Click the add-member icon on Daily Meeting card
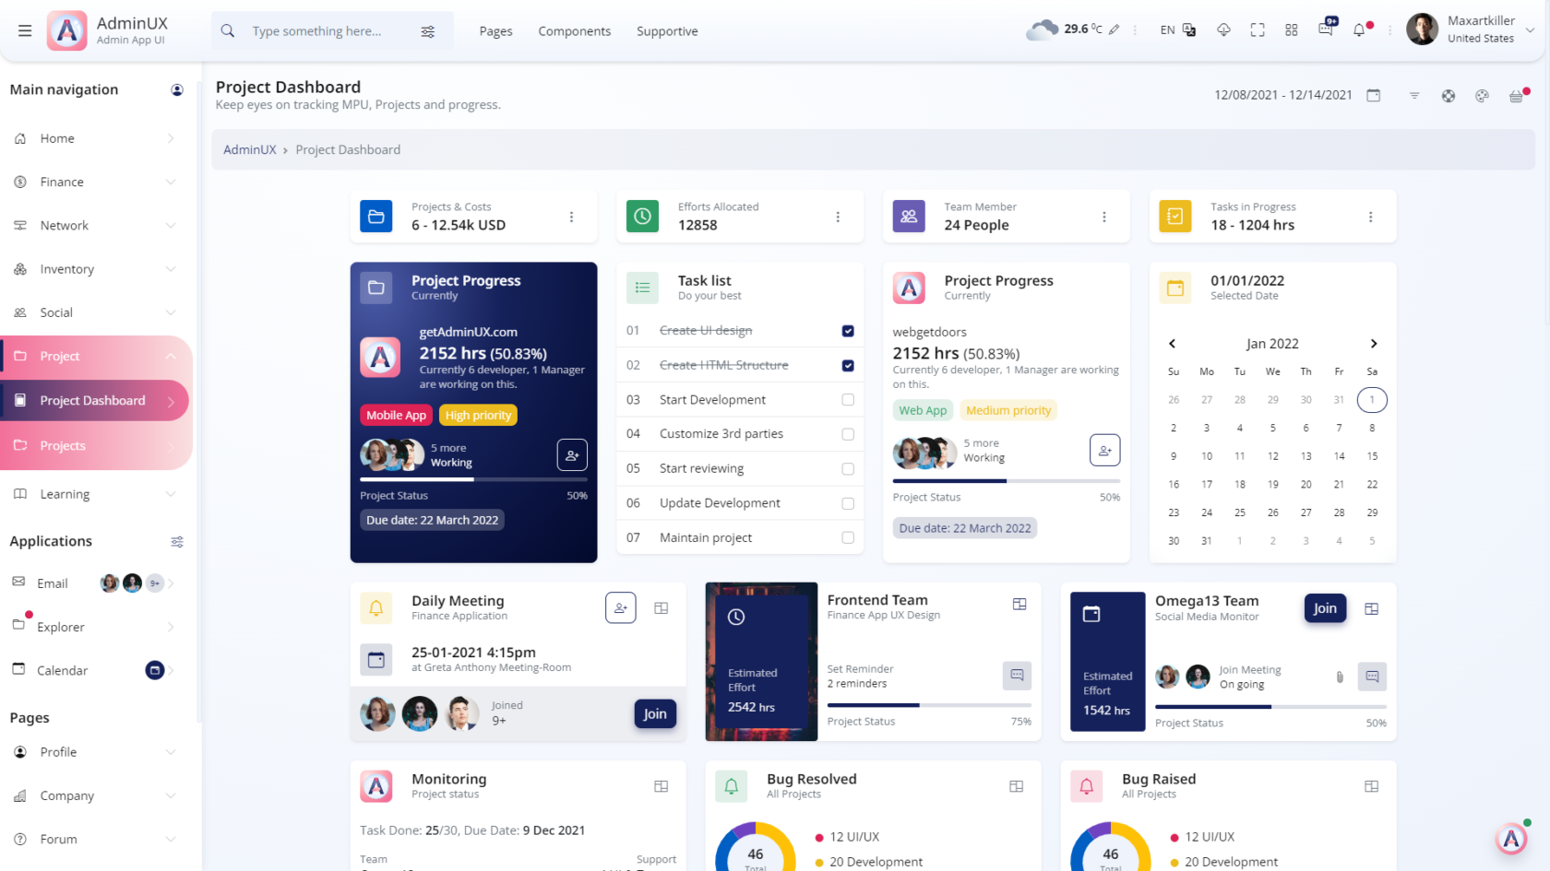This screenshot has height=871, width=1550. 620,607
